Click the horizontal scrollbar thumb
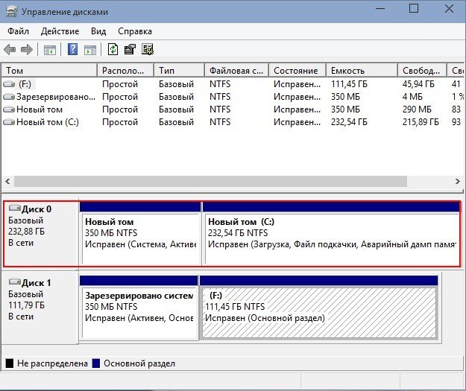 click(210, 182)
